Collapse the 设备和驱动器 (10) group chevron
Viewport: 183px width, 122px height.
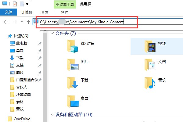(52, 115)
